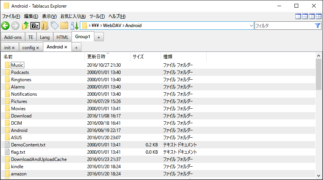This screenshot has width=323, height=180.
Task: Expand the breadcrumb arrow before WebDAV
Action: (x=101, y=26)
